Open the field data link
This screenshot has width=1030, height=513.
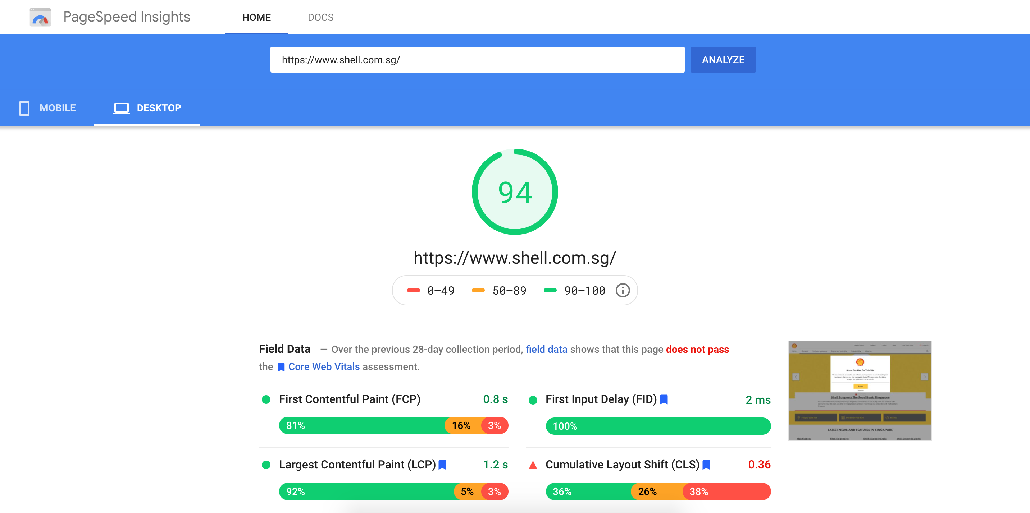(546, 349)
